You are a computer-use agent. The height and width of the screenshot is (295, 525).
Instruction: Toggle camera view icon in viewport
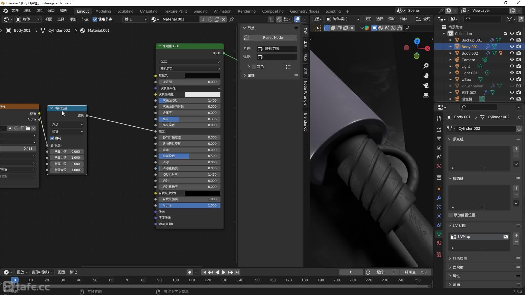[x=426, y=85]
